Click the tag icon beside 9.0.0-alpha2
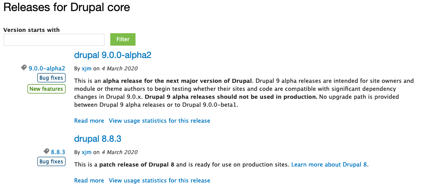This screenshot has height=190, width=426. (24, 68)
